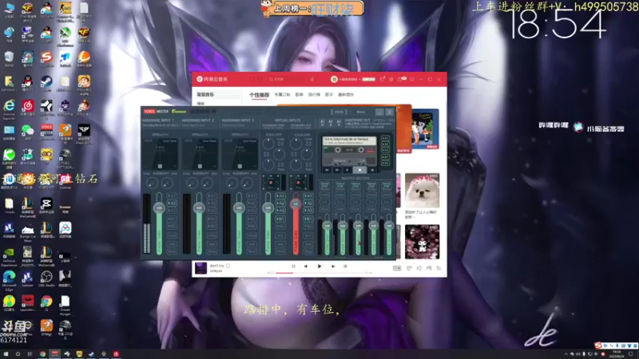Viewport: 639px width, 359px height.
Task: Toggle A1 routing on Hardware Input 1
Action: pyautogui.click(x=172, y=195)
